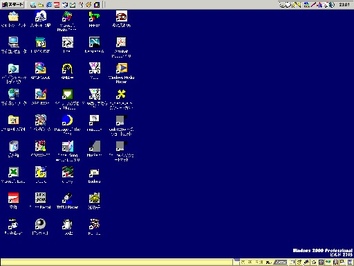Open the red face icon on white background
Image resolution: width=354 pixels, height=266 pixels.
pyautogui.click(x=122, y=17)
